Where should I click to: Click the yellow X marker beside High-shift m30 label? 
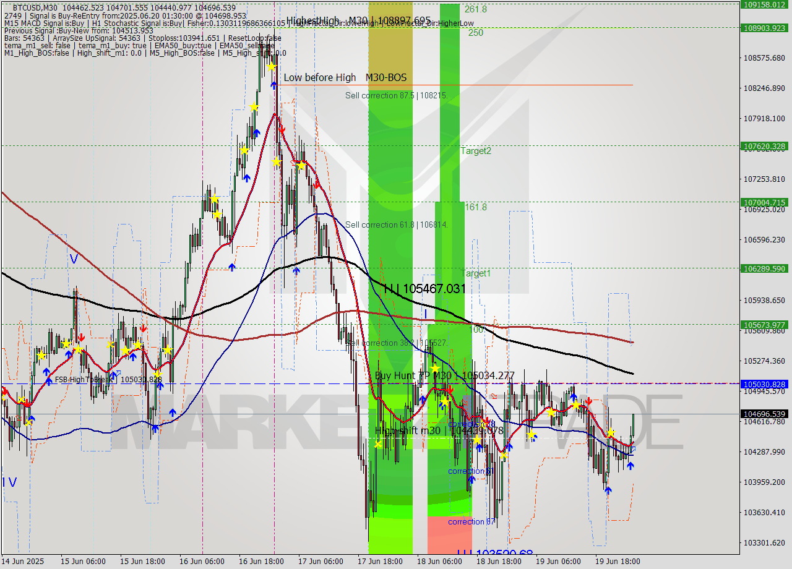coord(378,443)
